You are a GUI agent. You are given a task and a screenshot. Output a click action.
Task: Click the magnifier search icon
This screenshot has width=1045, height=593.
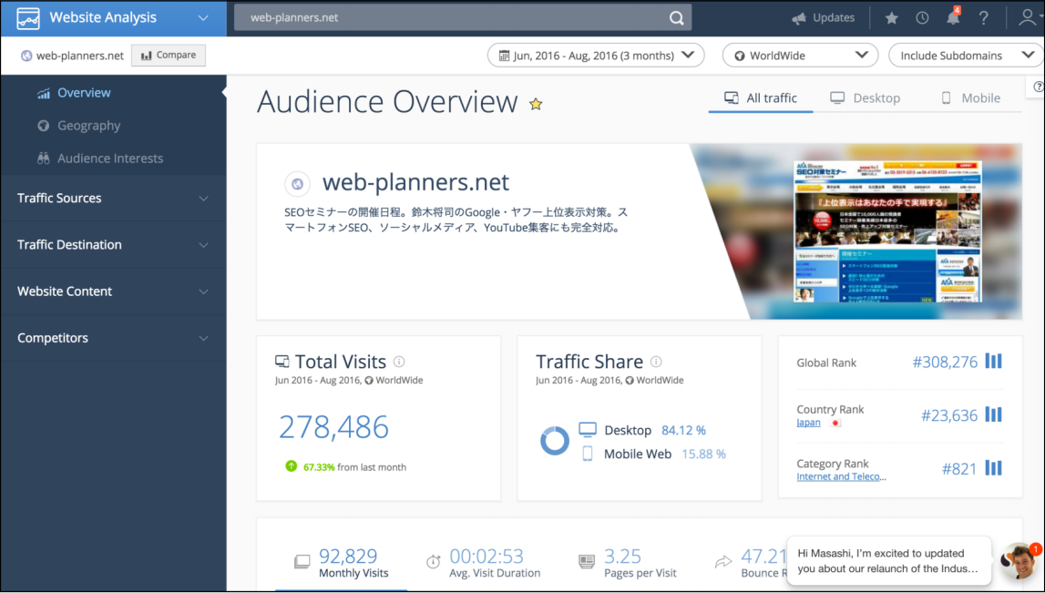click(x=676, y=18)
